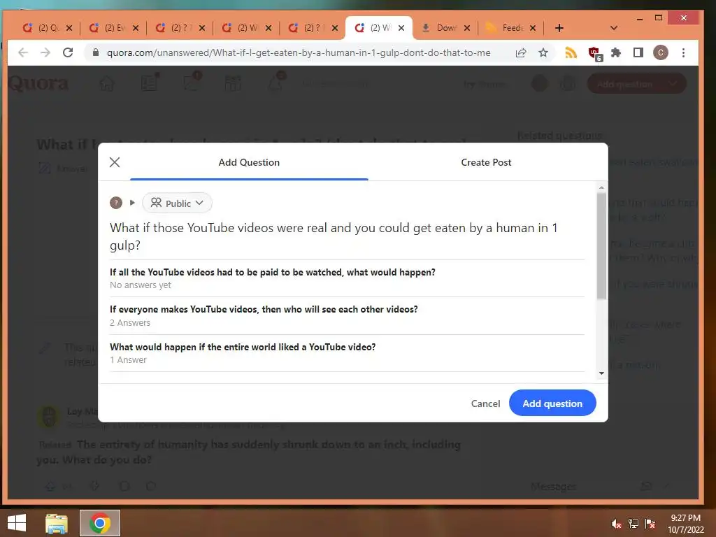Close the active Quora tab
Viewport: 716px width, 537px height.
tap(401, 28)
